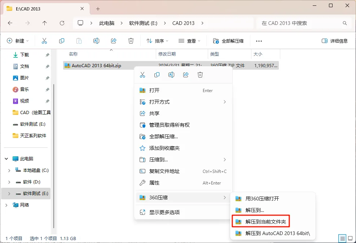Click the PC monitor icon in address bar
The width and height of the screenshot is (356, 243).
80,23
